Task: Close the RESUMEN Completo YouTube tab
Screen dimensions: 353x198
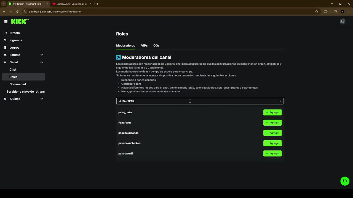Action: (x=91, y=4)
